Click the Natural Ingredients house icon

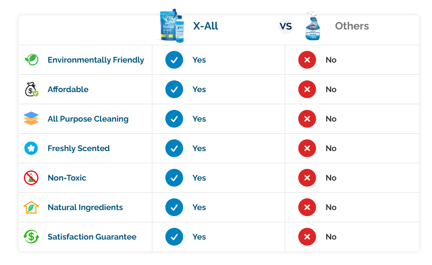pyautogui.click(x=31, y=207)
